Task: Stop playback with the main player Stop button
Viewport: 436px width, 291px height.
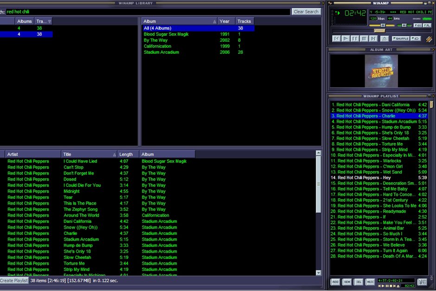Action: (364, 39)
